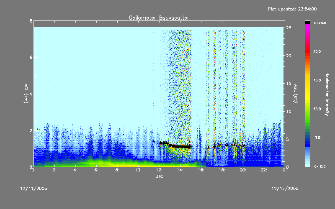Click the '2:' UTC hour tick

pyautogui.click(x=55, y=170)
